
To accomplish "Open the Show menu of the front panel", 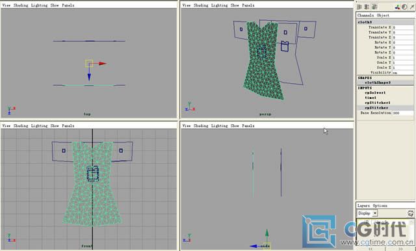I will click(x=55, y=125).
